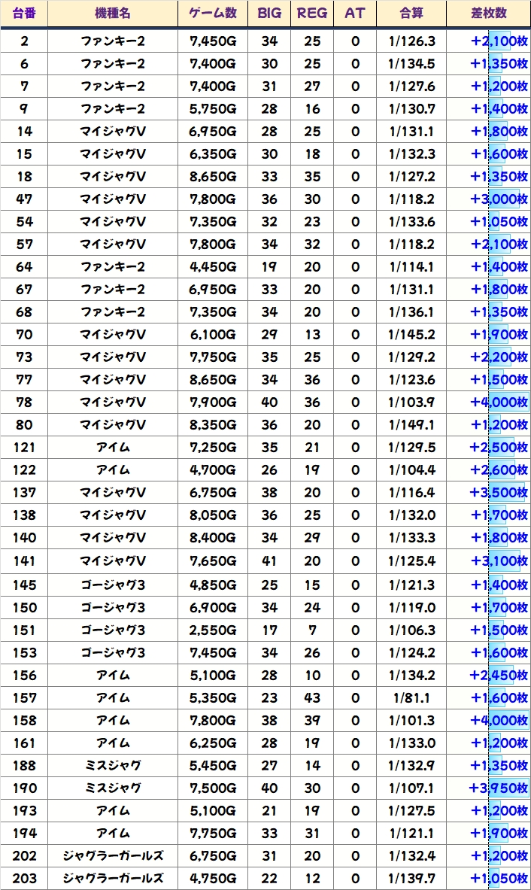Click the REG column header
531x890 pixels.
point(312,14)
